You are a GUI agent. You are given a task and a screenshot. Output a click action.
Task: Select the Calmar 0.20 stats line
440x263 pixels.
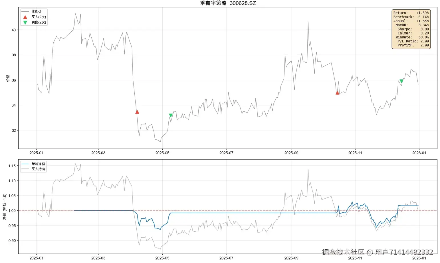[413, 33]
